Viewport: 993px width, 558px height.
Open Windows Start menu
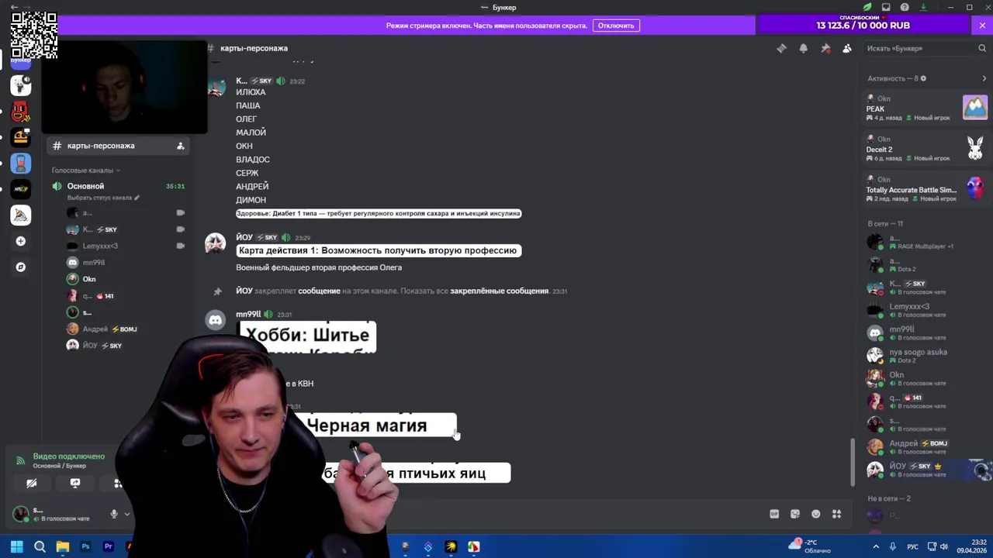(x=16, y=546)
